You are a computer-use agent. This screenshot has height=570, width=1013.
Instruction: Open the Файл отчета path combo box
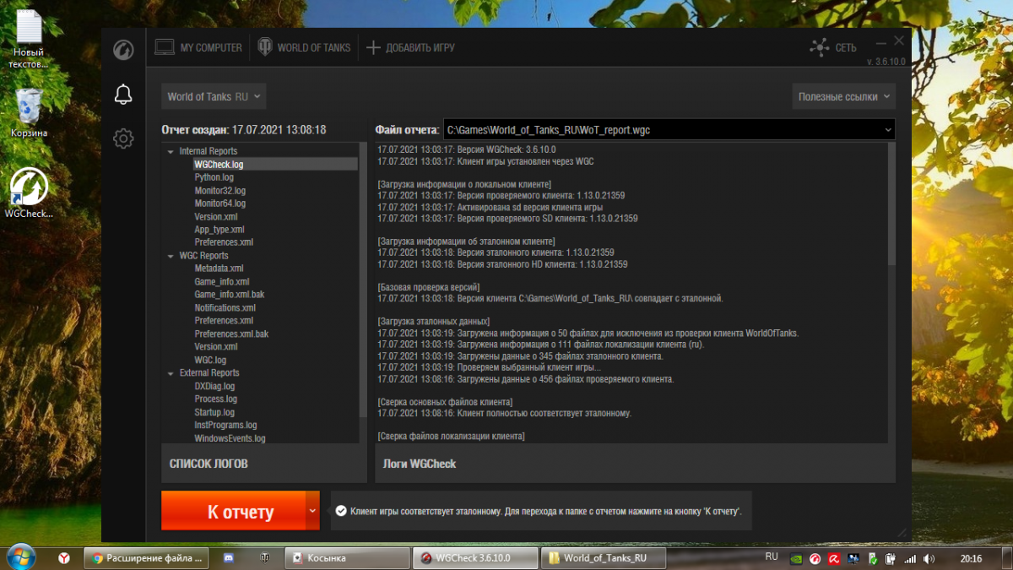tap(669, 130)
